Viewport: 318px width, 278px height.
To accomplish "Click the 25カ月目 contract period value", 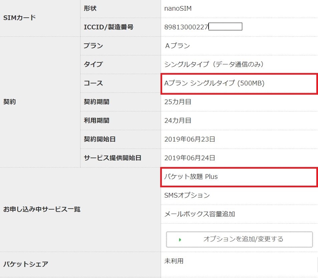I will point(178,102).
